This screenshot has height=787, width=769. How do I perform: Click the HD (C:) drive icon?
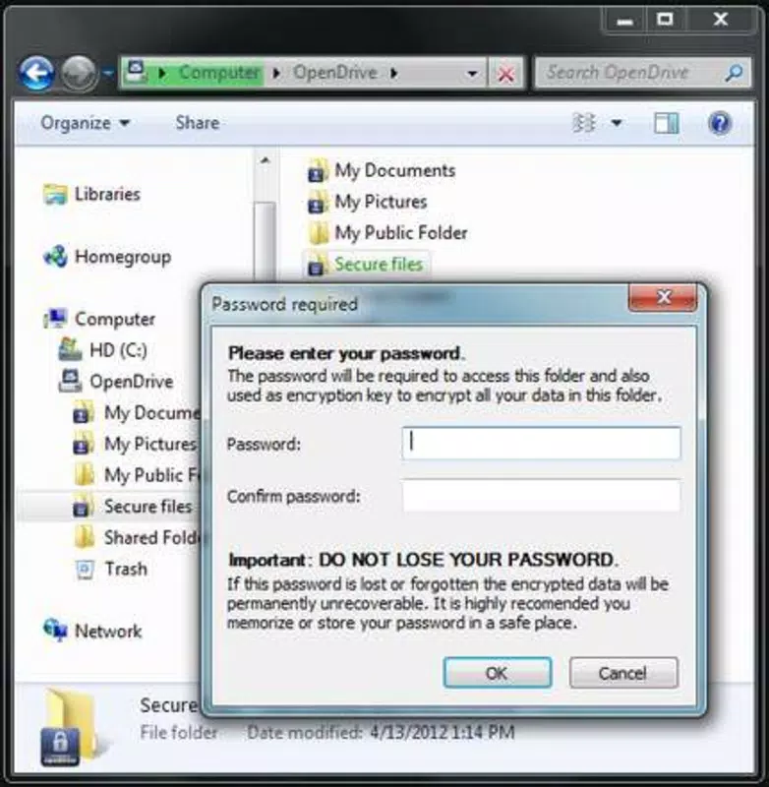click(x=70, y=349)
